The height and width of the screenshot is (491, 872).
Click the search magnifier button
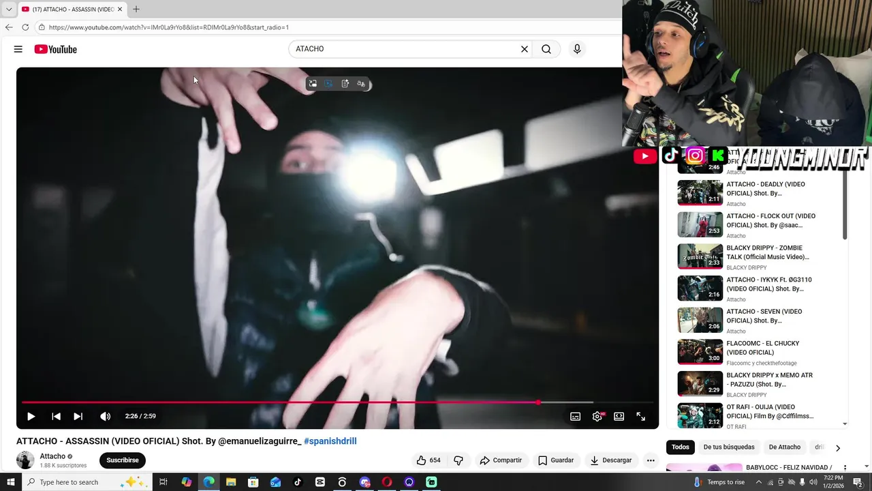546,49
